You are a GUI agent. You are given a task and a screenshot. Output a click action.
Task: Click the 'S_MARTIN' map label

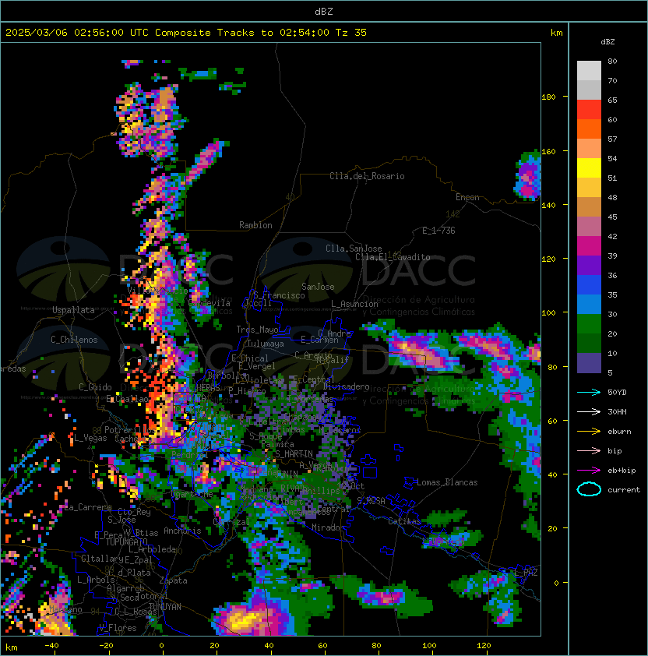tap(294, 454)
